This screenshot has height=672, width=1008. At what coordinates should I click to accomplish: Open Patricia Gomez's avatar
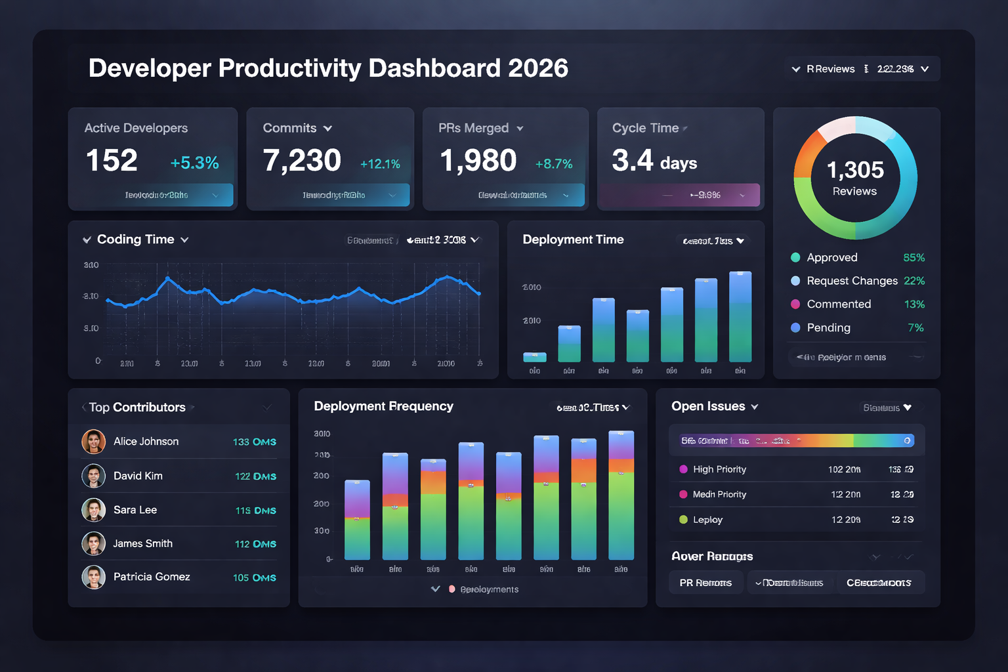point(94,577)
